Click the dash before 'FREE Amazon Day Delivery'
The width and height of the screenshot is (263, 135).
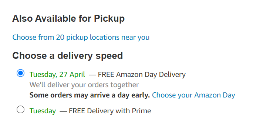[92, 75]
